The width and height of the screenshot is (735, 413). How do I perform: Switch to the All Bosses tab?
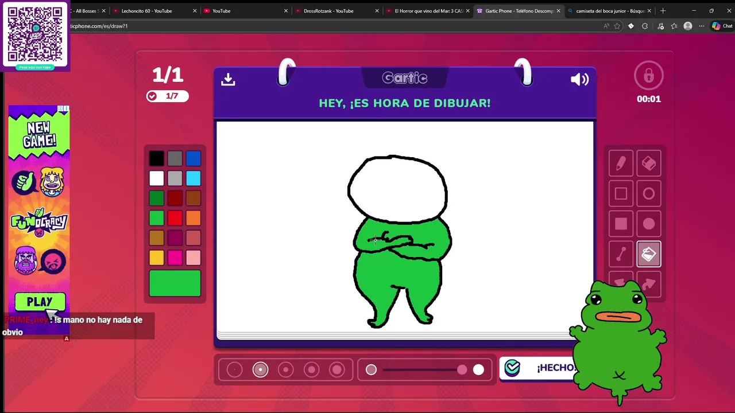(87, 11)
